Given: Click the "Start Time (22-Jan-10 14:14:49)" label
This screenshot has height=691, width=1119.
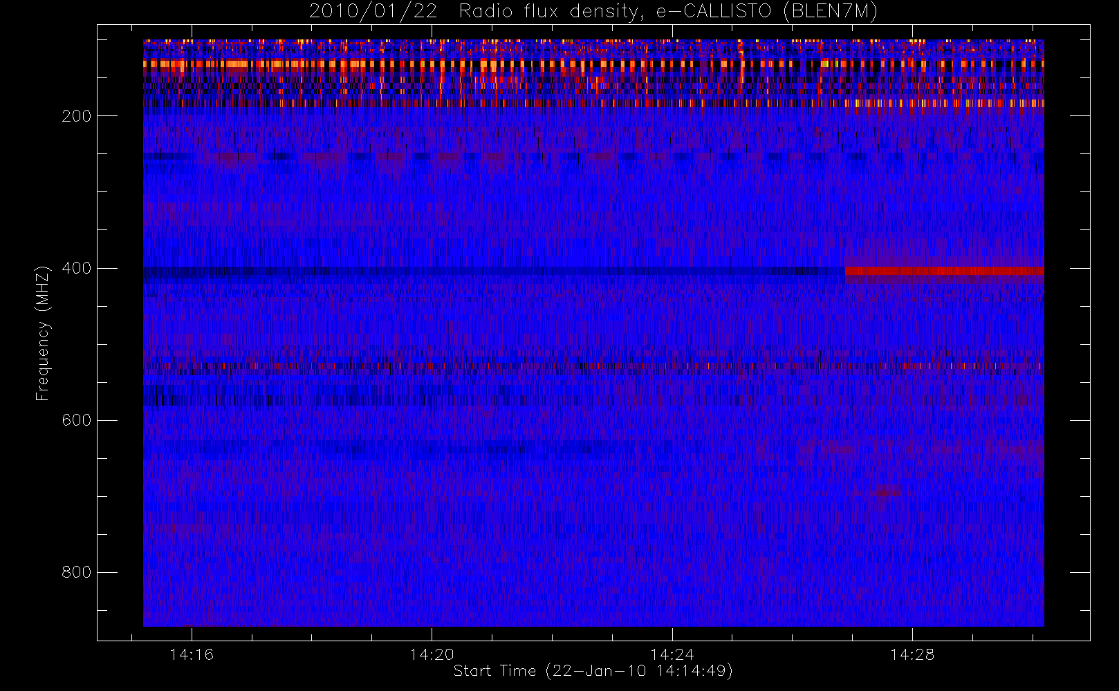Looking at the screenshot, I should click(x=593, y=671).
